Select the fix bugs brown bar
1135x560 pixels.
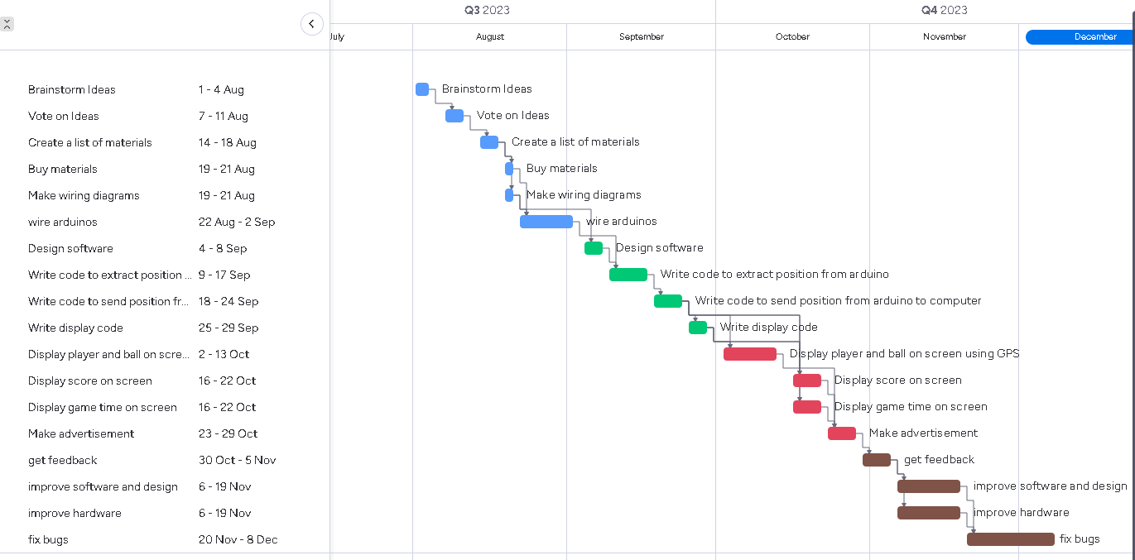(x=1011, y=538)
